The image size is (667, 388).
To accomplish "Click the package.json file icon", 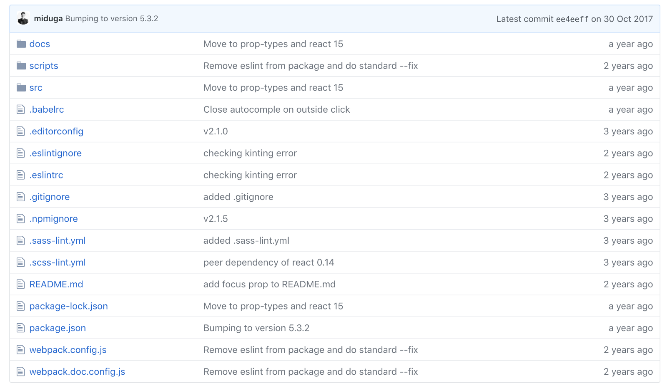I will pos(21,328).
